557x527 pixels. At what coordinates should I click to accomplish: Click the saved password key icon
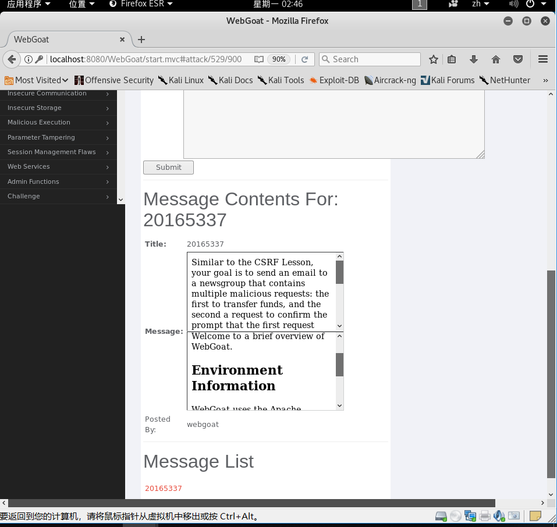pos(39,59)
